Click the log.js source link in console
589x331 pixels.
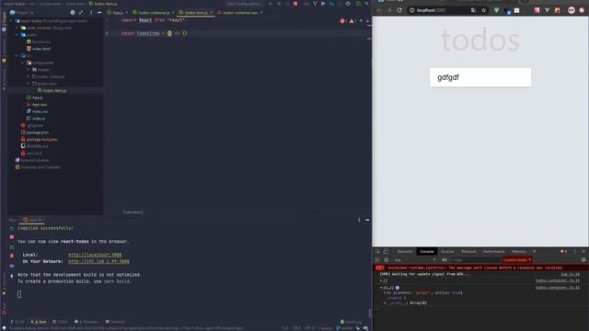point(570,274)
